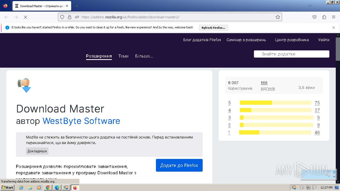Click the Download Master tray icon
The height and width of the screenshot is (191, 340).
tap(294, 188)
